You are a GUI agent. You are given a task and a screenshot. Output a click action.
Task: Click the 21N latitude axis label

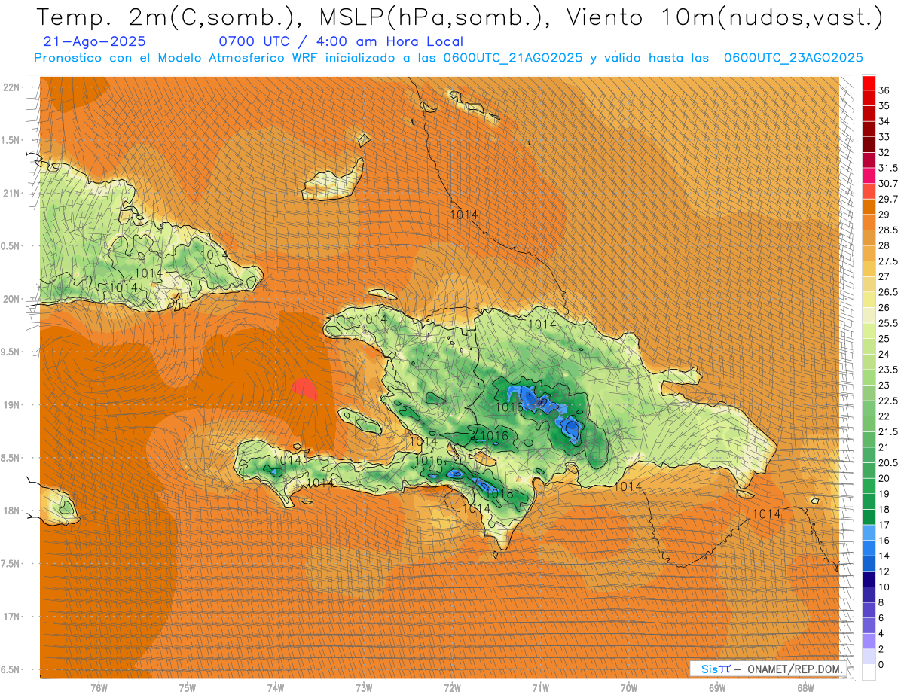[x=11, y=193]
